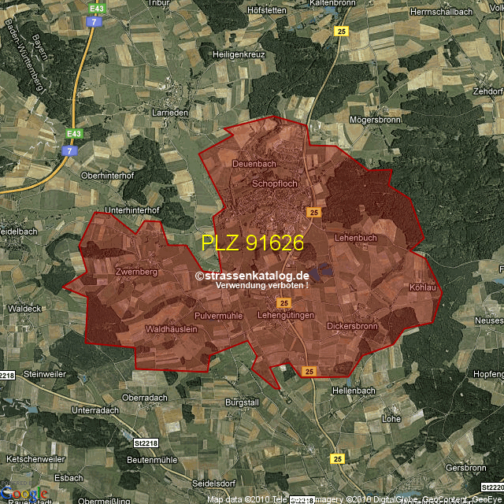Click the E43 shield at the top edge
Screen dimensions: 504x504
point(97,9)
